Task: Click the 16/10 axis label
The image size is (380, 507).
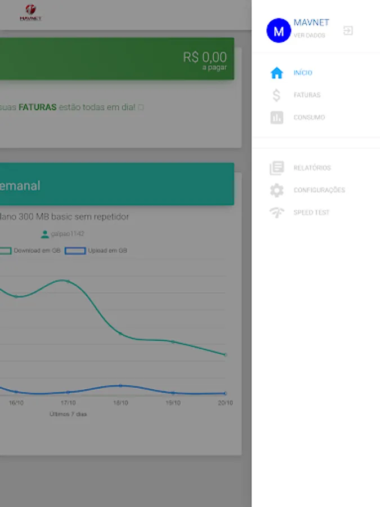Action: click(x=16, y=403)
